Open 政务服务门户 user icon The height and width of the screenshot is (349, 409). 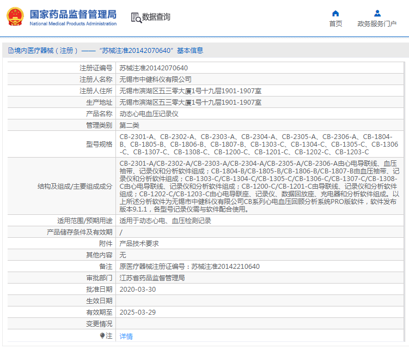(377, 13)
